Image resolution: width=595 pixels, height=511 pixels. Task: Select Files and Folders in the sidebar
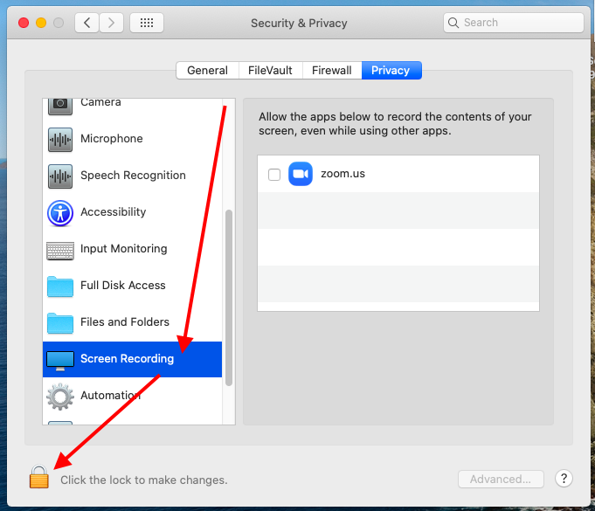pos(124,322)
